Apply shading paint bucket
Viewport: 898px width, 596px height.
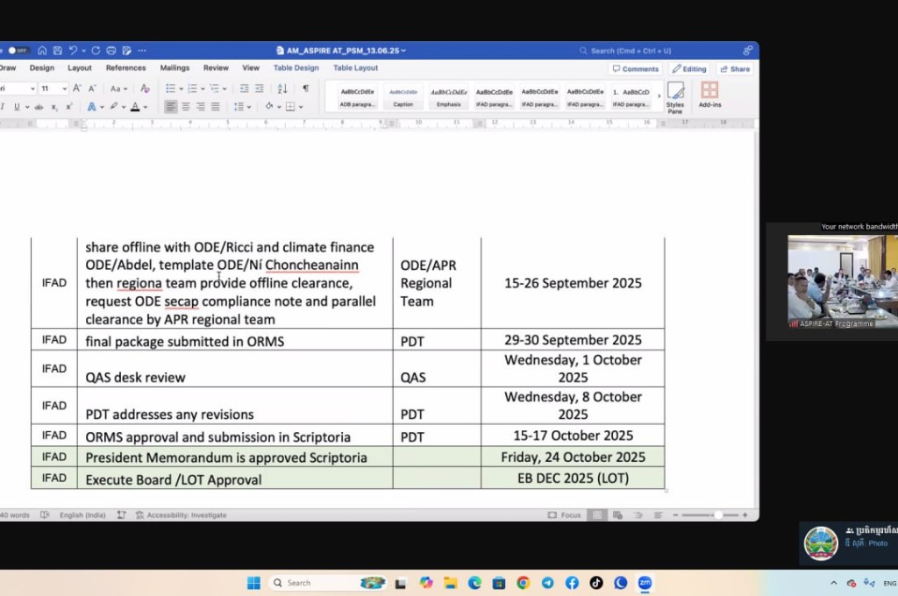tap(268, 106)
